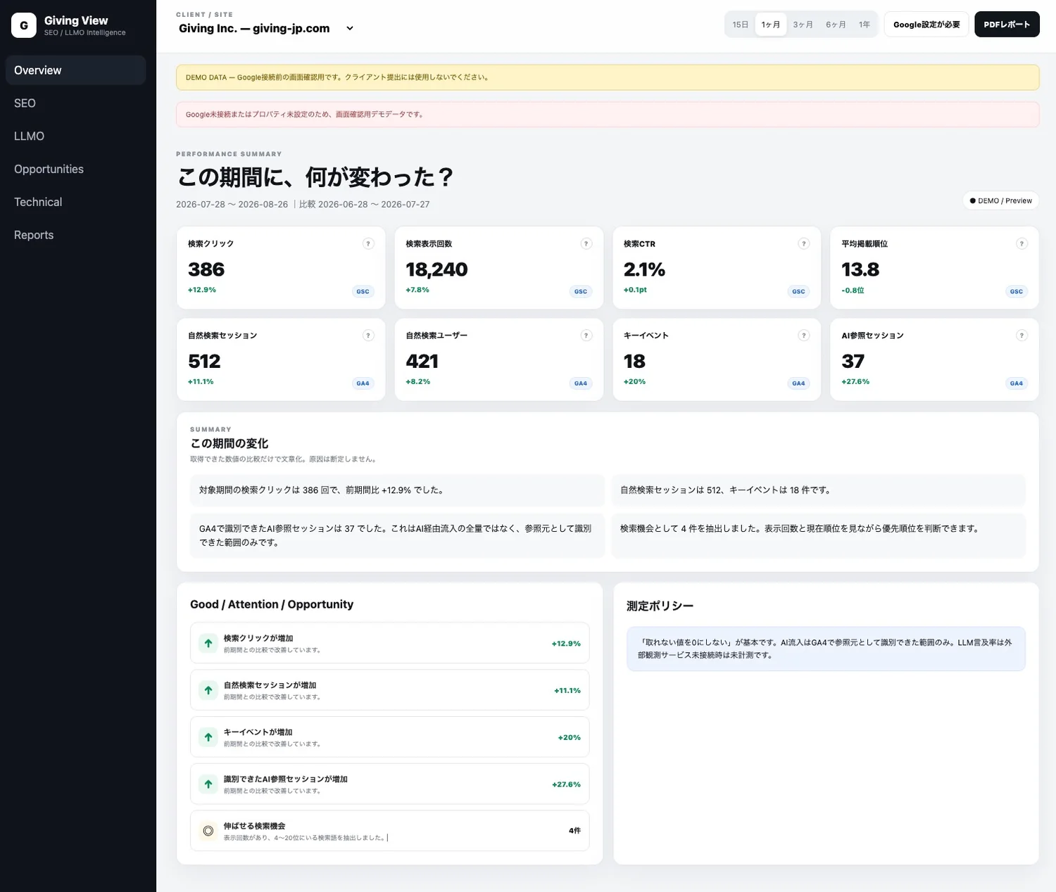The image size is (1056, 892).
Task: Click the Giving Inc. — giving-jp.com site name
Action: (254, 29)
